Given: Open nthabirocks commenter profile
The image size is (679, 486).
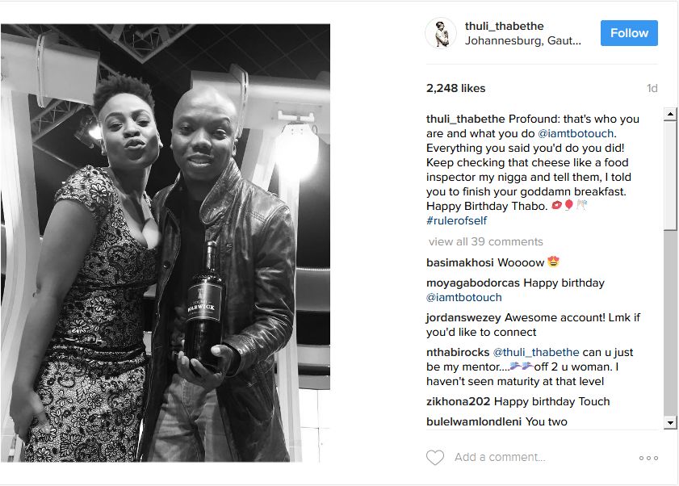Looking at the screenshot, I should (458, 352).
